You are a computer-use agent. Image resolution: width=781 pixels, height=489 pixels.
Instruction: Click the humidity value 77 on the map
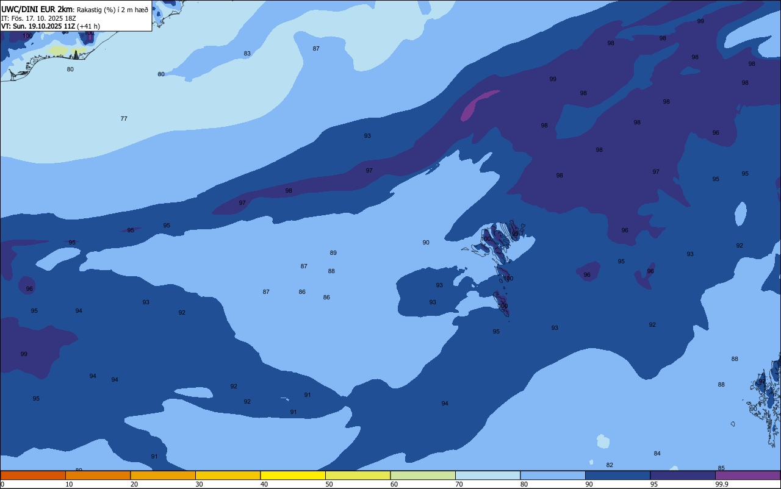tap(124, 118)
